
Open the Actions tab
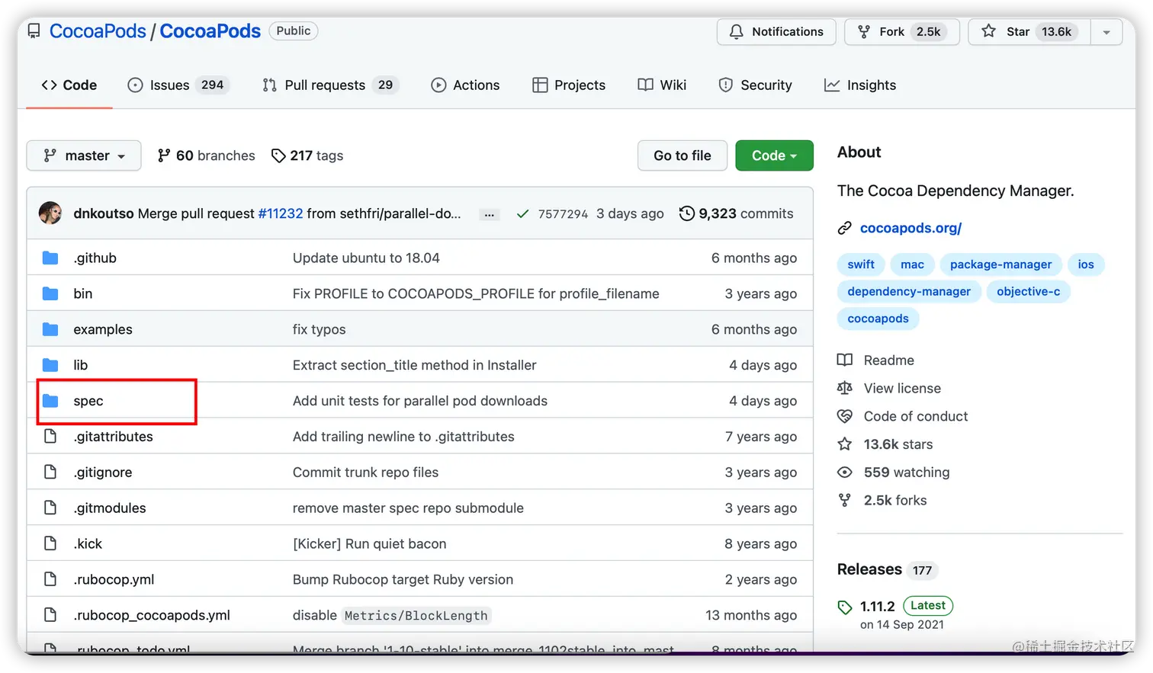pos(465,85)
